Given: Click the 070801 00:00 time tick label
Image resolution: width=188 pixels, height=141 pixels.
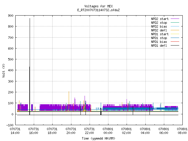Looking at the screenshot, I should click(108, 131).
